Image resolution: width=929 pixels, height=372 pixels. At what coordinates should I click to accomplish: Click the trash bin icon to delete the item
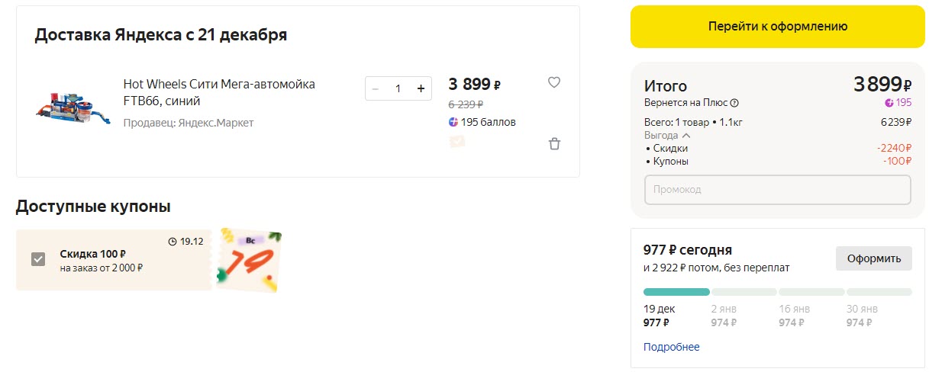(x=554, y=143)
